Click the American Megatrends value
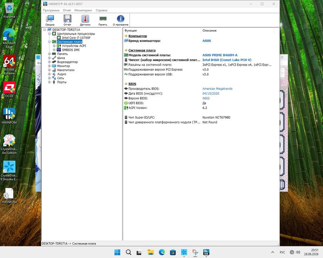Image resolution: width=323 pixels, height=258 pixels. tap(217, 89)
